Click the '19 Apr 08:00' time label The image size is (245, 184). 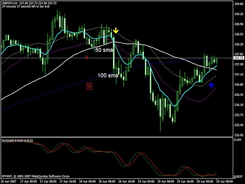pos(166,182)
